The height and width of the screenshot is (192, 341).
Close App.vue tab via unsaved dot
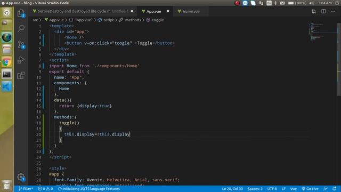(168, 11)
